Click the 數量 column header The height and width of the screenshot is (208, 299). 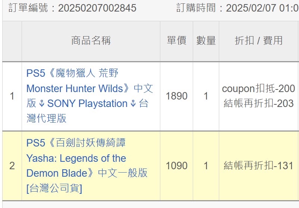click(206, 41)
